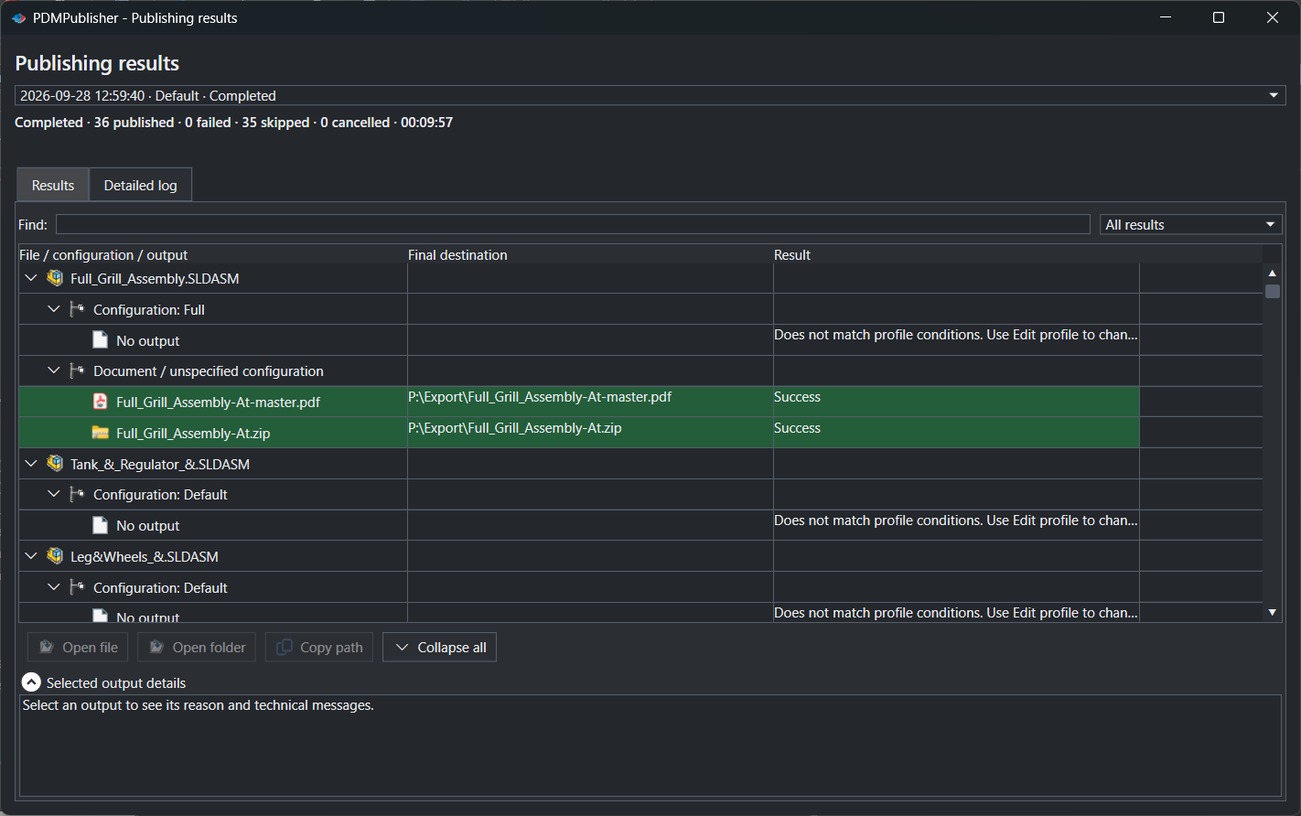Click the completed summary status line
Image resolution: width=1301 pixels, height=816 pixels.
pos(233,123)
